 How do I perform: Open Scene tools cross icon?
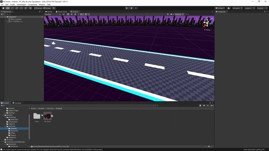168,14
